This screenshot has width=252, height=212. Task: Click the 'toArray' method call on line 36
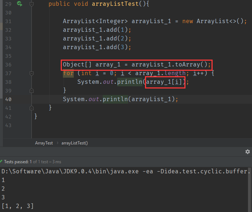pos(187,65)
